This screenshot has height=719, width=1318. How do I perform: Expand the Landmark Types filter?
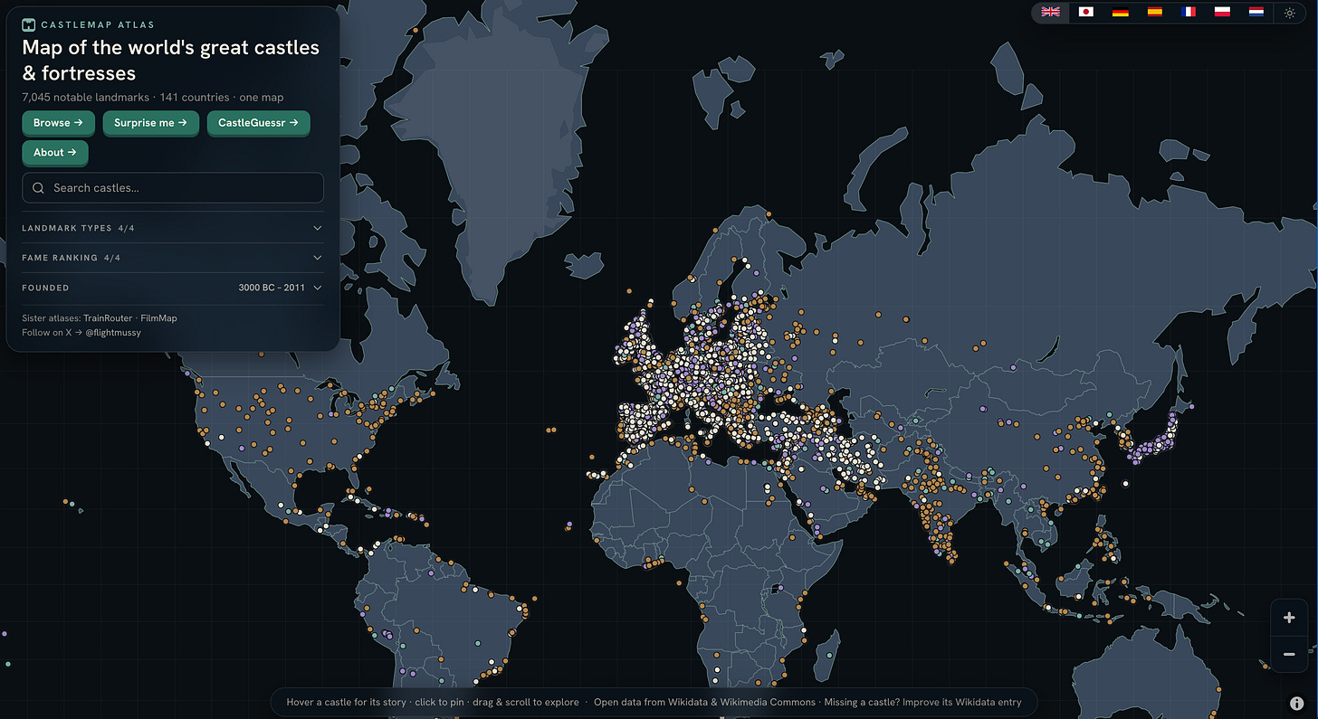[172, 228]
